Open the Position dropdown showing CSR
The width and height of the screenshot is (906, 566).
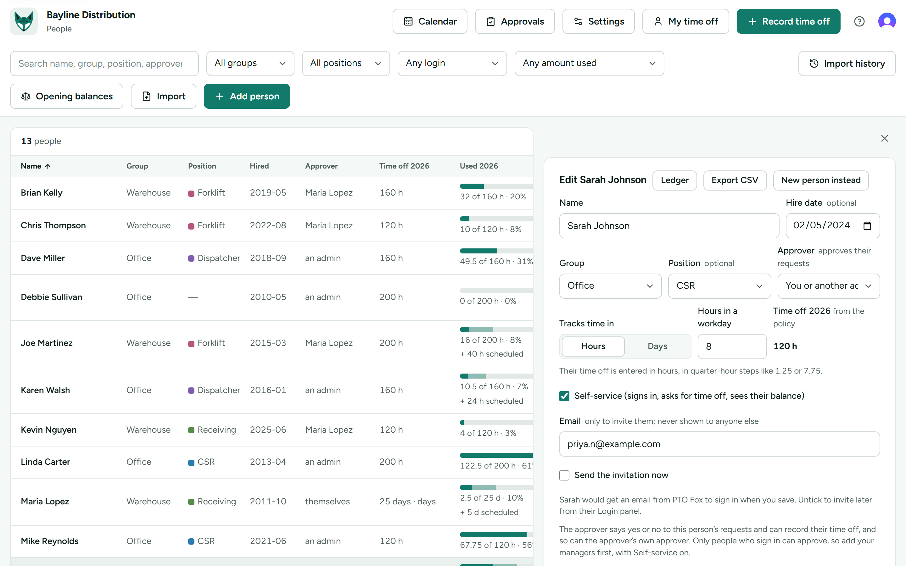pos(719,286)
